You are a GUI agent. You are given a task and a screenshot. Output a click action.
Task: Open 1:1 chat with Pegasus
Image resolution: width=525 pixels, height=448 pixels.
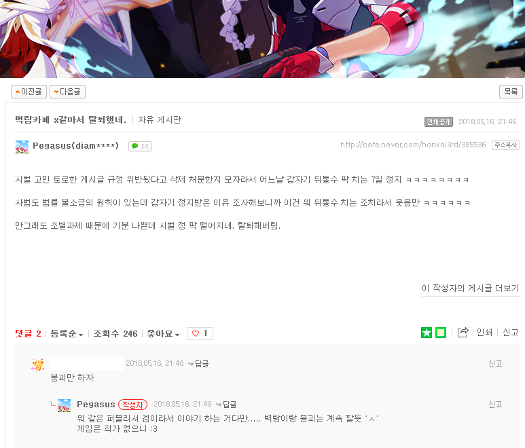[x=140, y=146]
